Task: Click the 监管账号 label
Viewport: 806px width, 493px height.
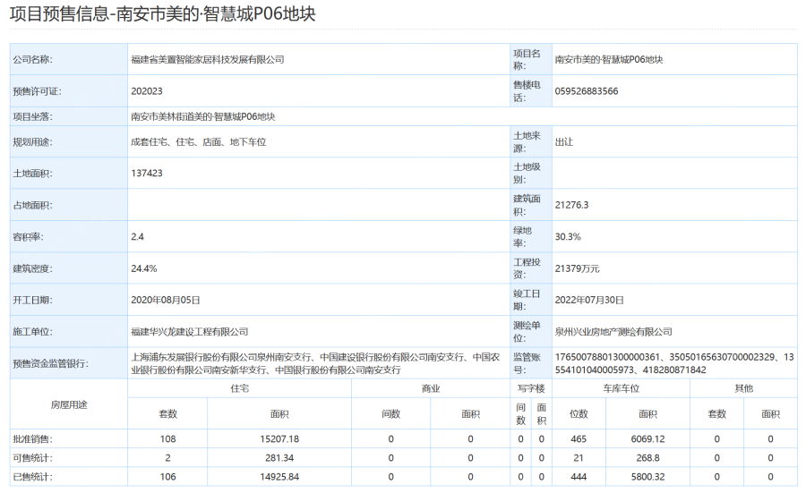Action: [x=527, y=363]
